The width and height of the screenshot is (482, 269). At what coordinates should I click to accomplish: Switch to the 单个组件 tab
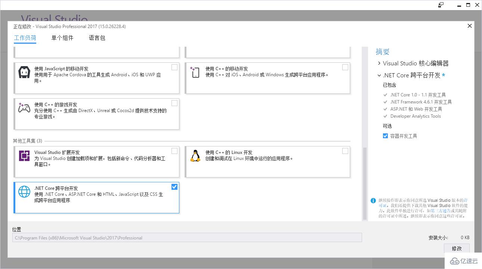(x=62, y=38)
